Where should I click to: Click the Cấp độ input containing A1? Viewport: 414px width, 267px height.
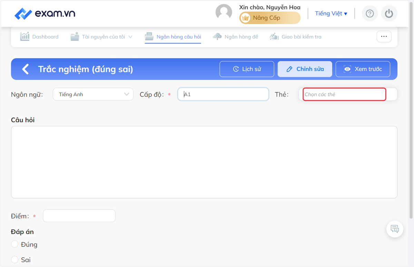(223, 94)
